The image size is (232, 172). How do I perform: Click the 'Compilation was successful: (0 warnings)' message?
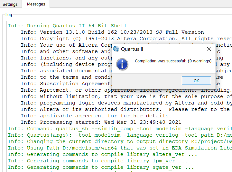[x=173, y=61]
